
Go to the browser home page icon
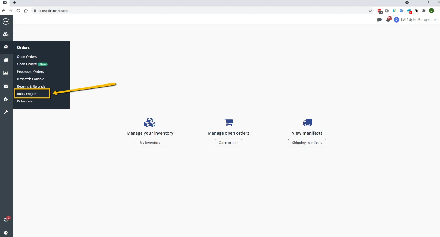[x=26, y=11]
